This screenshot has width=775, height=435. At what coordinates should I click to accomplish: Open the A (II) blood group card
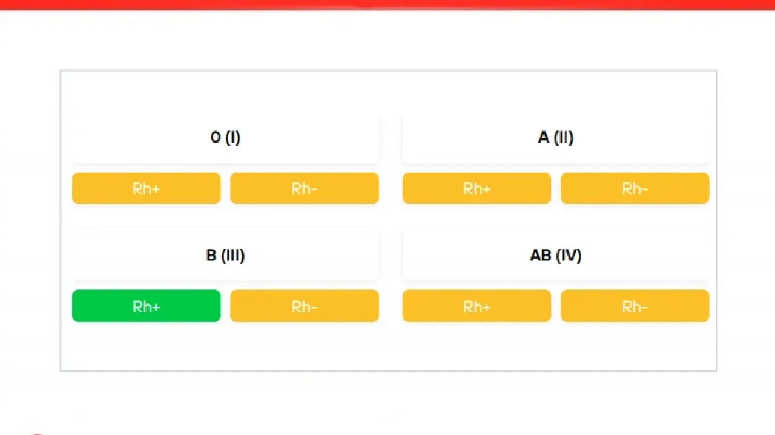click(556, 138)
